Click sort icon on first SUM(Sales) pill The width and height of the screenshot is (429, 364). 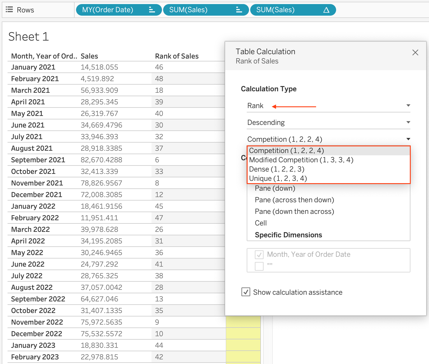tap(239, 10)
